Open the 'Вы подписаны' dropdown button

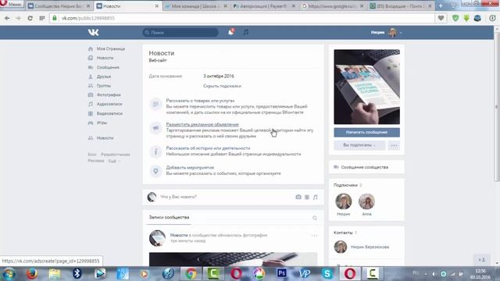[x=359, y=145]
